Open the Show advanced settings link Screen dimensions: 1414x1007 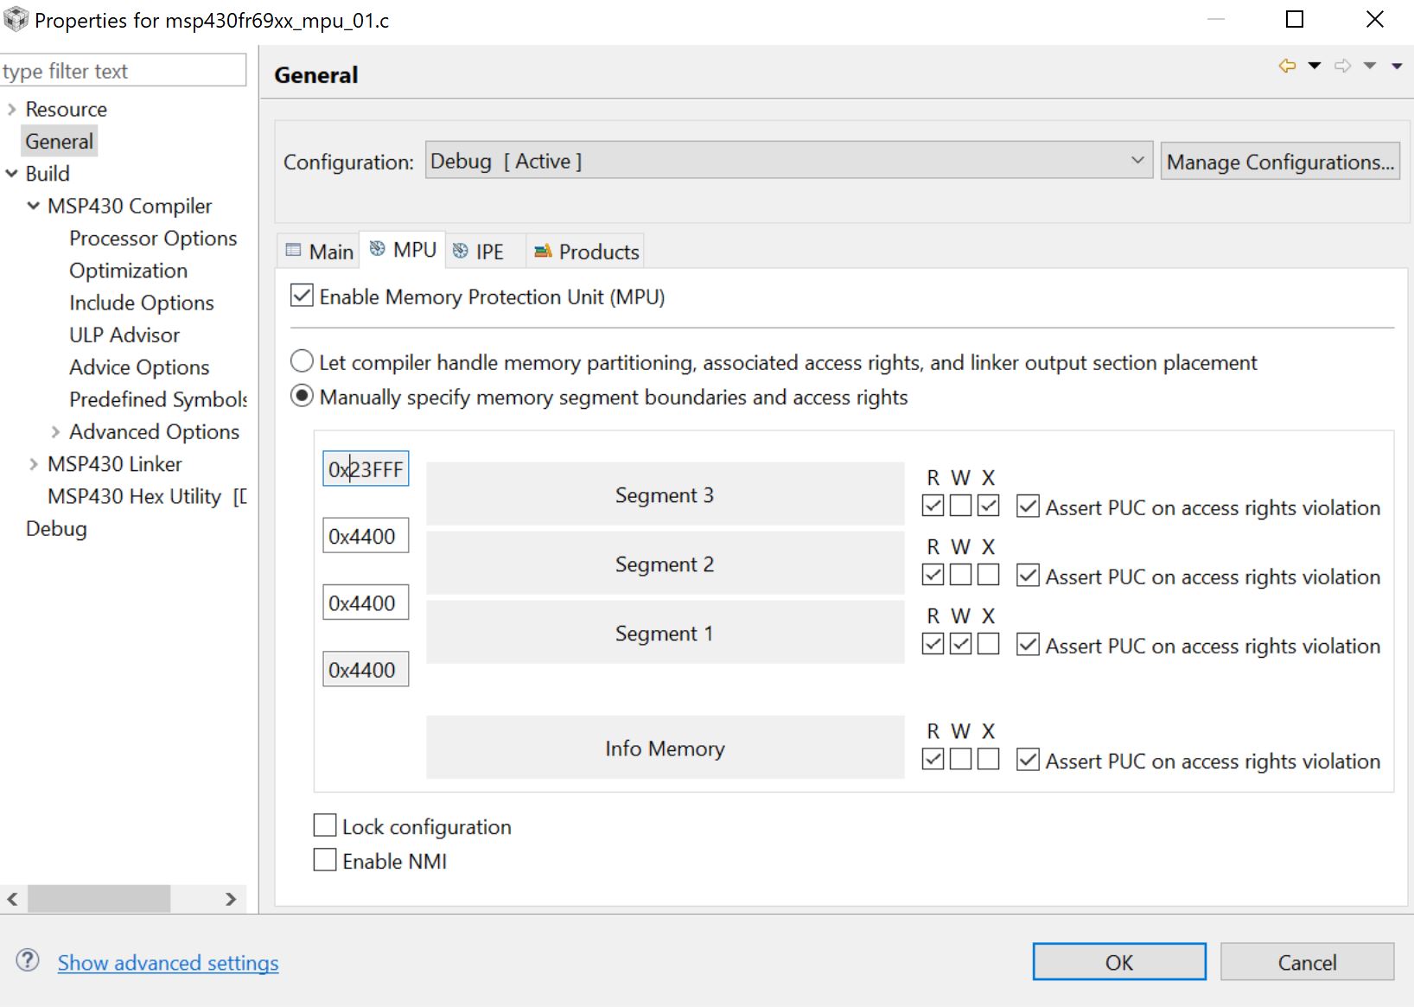[168, 963]
